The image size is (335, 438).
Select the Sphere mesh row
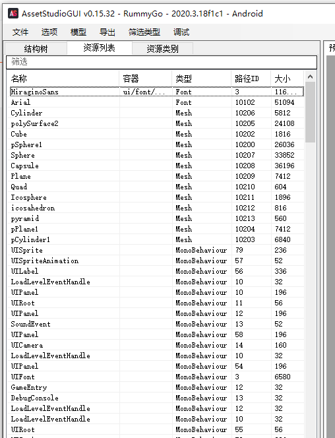pos(156,155)
